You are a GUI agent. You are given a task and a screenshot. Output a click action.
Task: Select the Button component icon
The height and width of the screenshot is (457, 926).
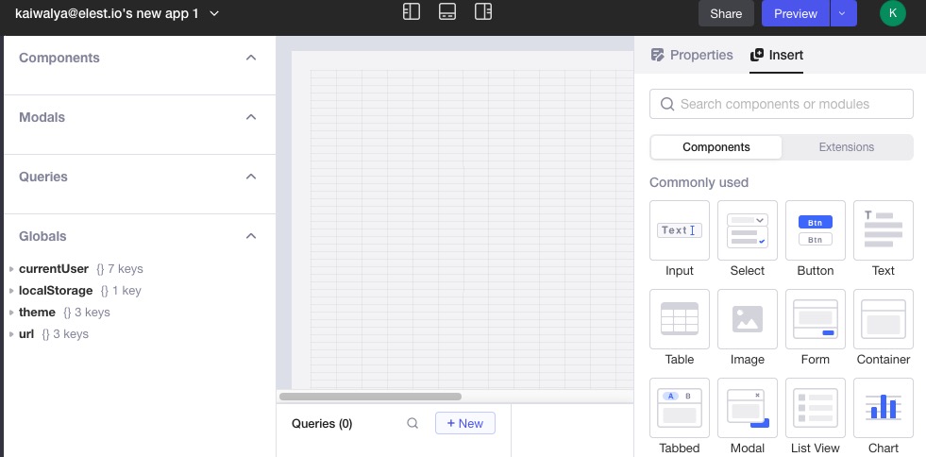pyautogui.click(x=815, y=230)
